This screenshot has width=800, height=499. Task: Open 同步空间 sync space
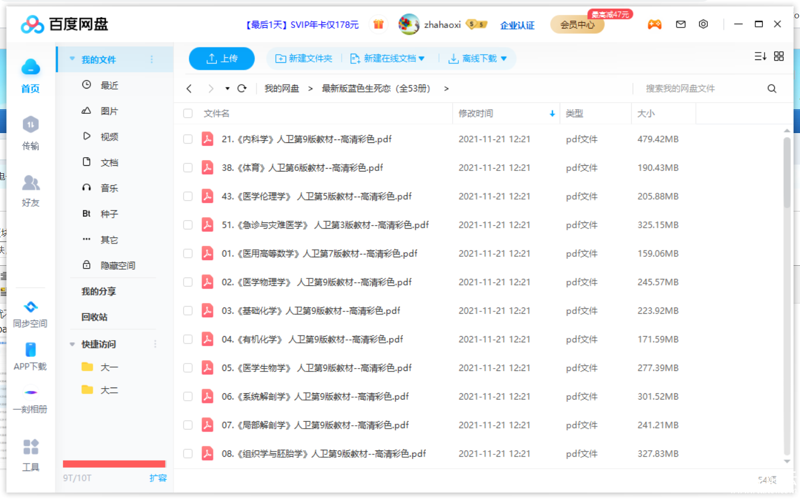point(30,314)
